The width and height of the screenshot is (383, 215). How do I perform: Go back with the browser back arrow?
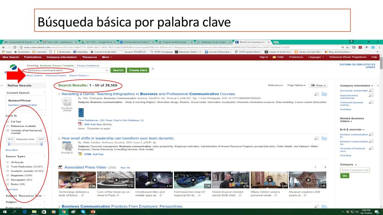(x=3, y=47)
